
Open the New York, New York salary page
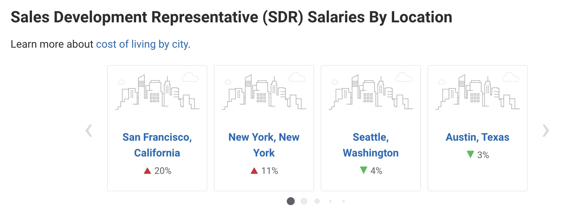tap(264, 145)
